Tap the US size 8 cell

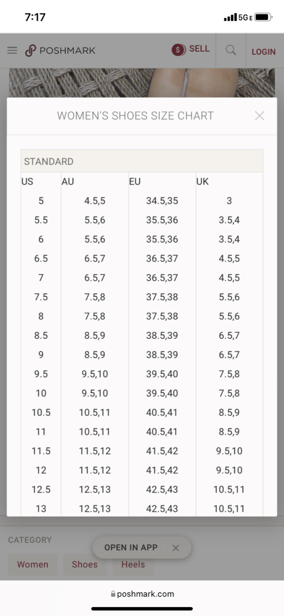pos(41,316)
